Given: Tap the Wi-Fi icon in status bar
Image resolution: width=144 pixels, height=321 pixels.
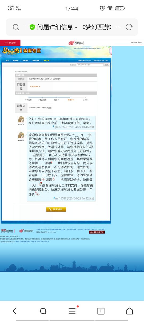Looking at the screenshot, I should [110, 8].
